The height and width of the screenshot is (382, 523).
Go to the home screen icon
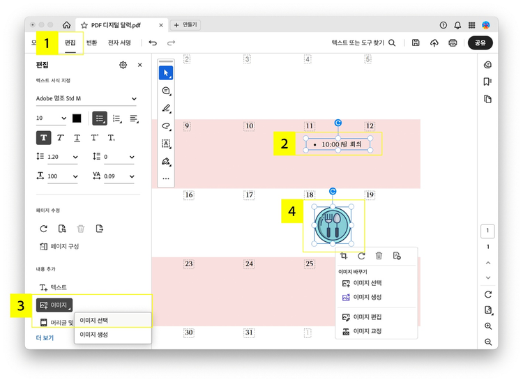coord(66,25)
